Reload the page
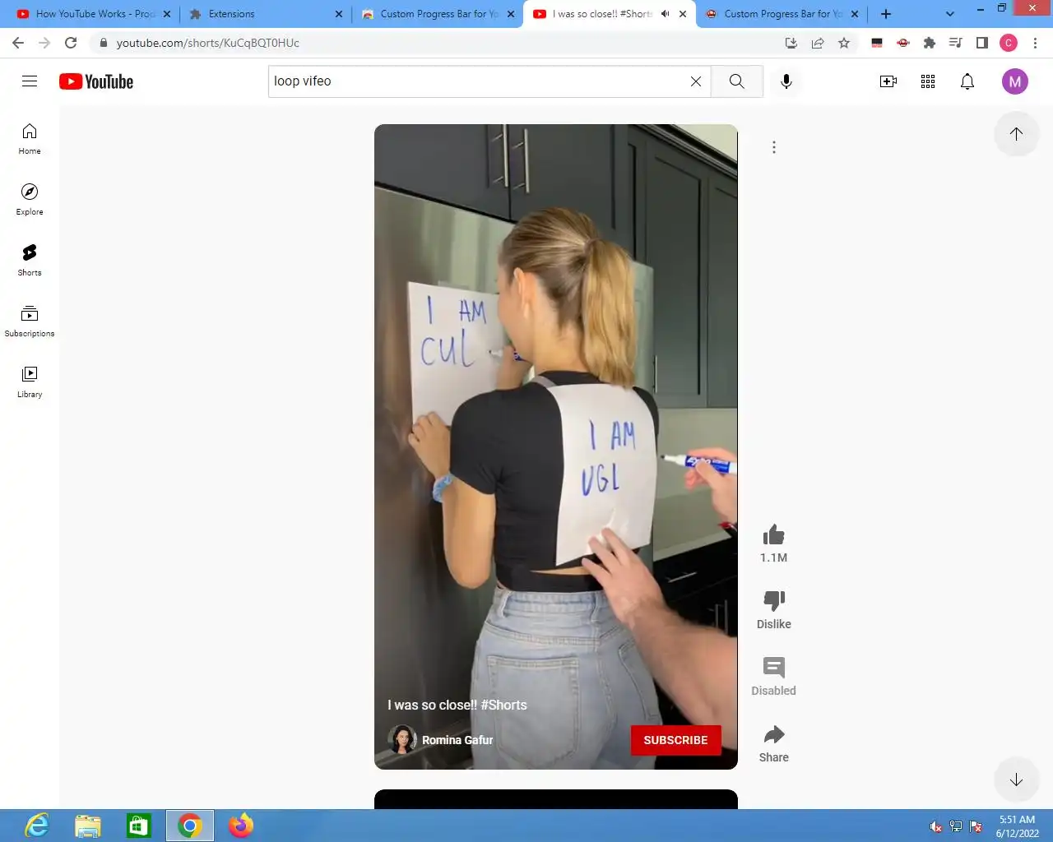This screenshot has width=1053, height=842. point(71,43)
